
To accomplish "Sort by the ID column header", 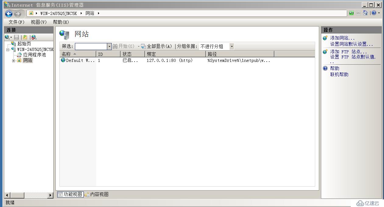I will pyautogui.click(x=108, y=54).
